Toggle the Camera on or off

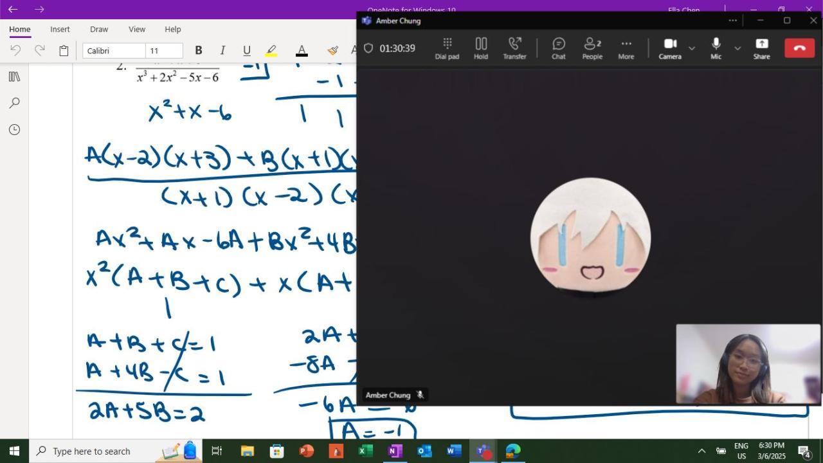click(670, 48)
